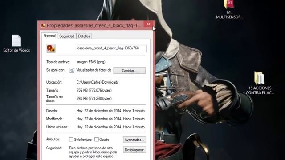The height and width of the screenshot is (160, 285).
Task: Open the Seguridad tab
Action: (x=67, y=36)
